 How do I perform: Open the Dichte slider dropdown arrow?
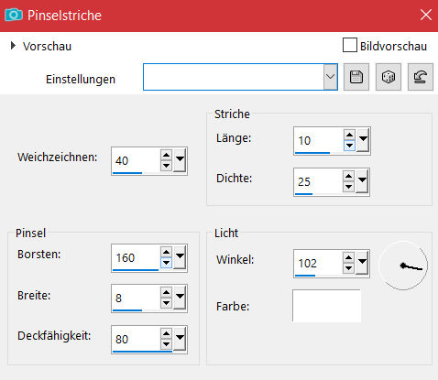[x=362, y=180]
